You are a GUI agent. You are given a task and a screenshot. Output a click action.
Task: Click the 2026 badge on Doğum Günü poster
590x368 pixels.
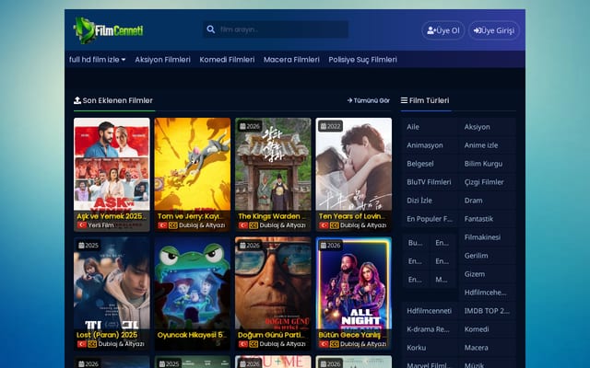250,246
